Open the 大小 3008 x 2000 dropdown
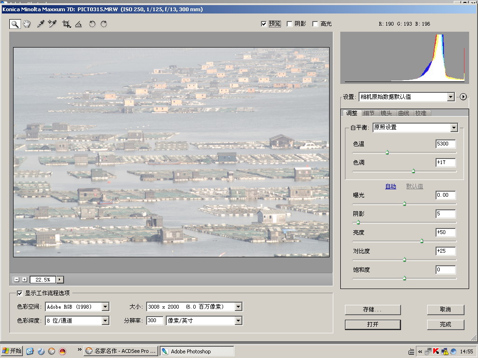This screenshot has width=478, height=358. 195,307
